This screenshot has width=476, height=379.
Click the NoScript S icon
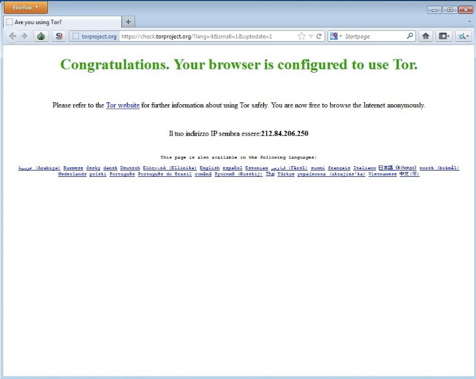(59, 37)
